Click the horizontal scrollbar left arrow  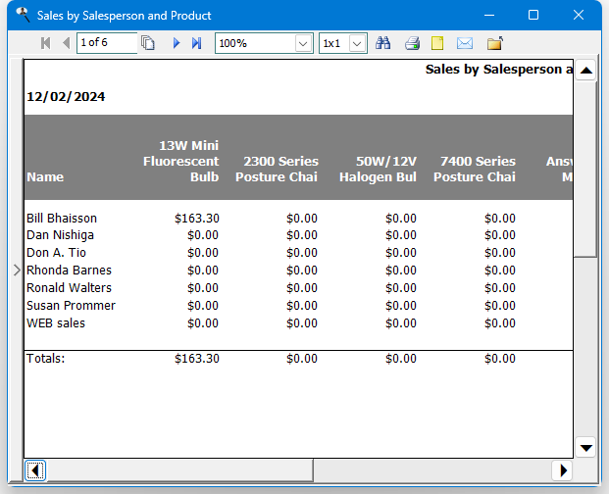click(35, 470)
